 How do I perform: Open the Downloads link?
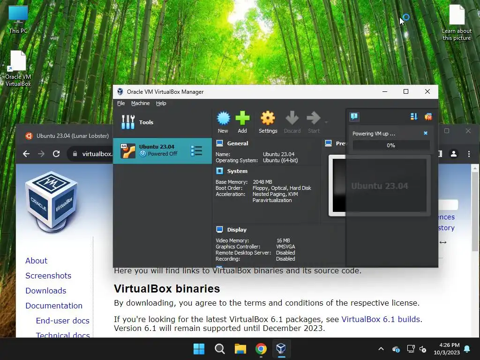click(45, 291)
